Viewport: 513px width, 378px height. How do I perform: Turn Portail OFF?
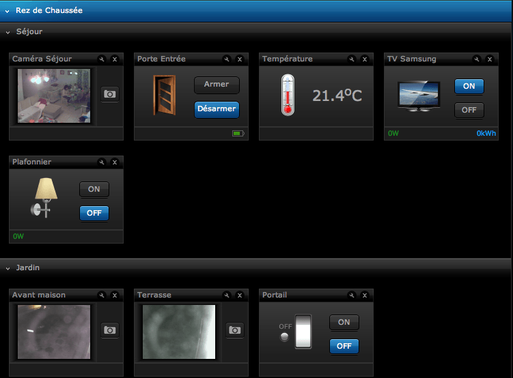pos(344,347)
